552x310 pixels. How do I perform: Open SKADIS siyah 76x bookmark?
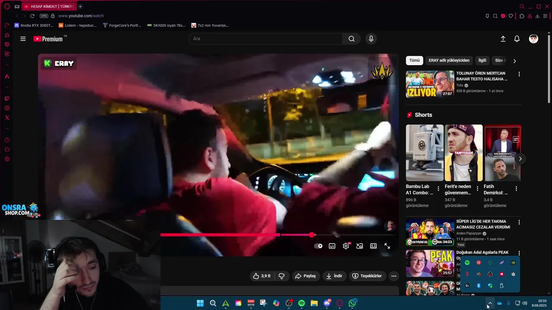tap(166, 25)
